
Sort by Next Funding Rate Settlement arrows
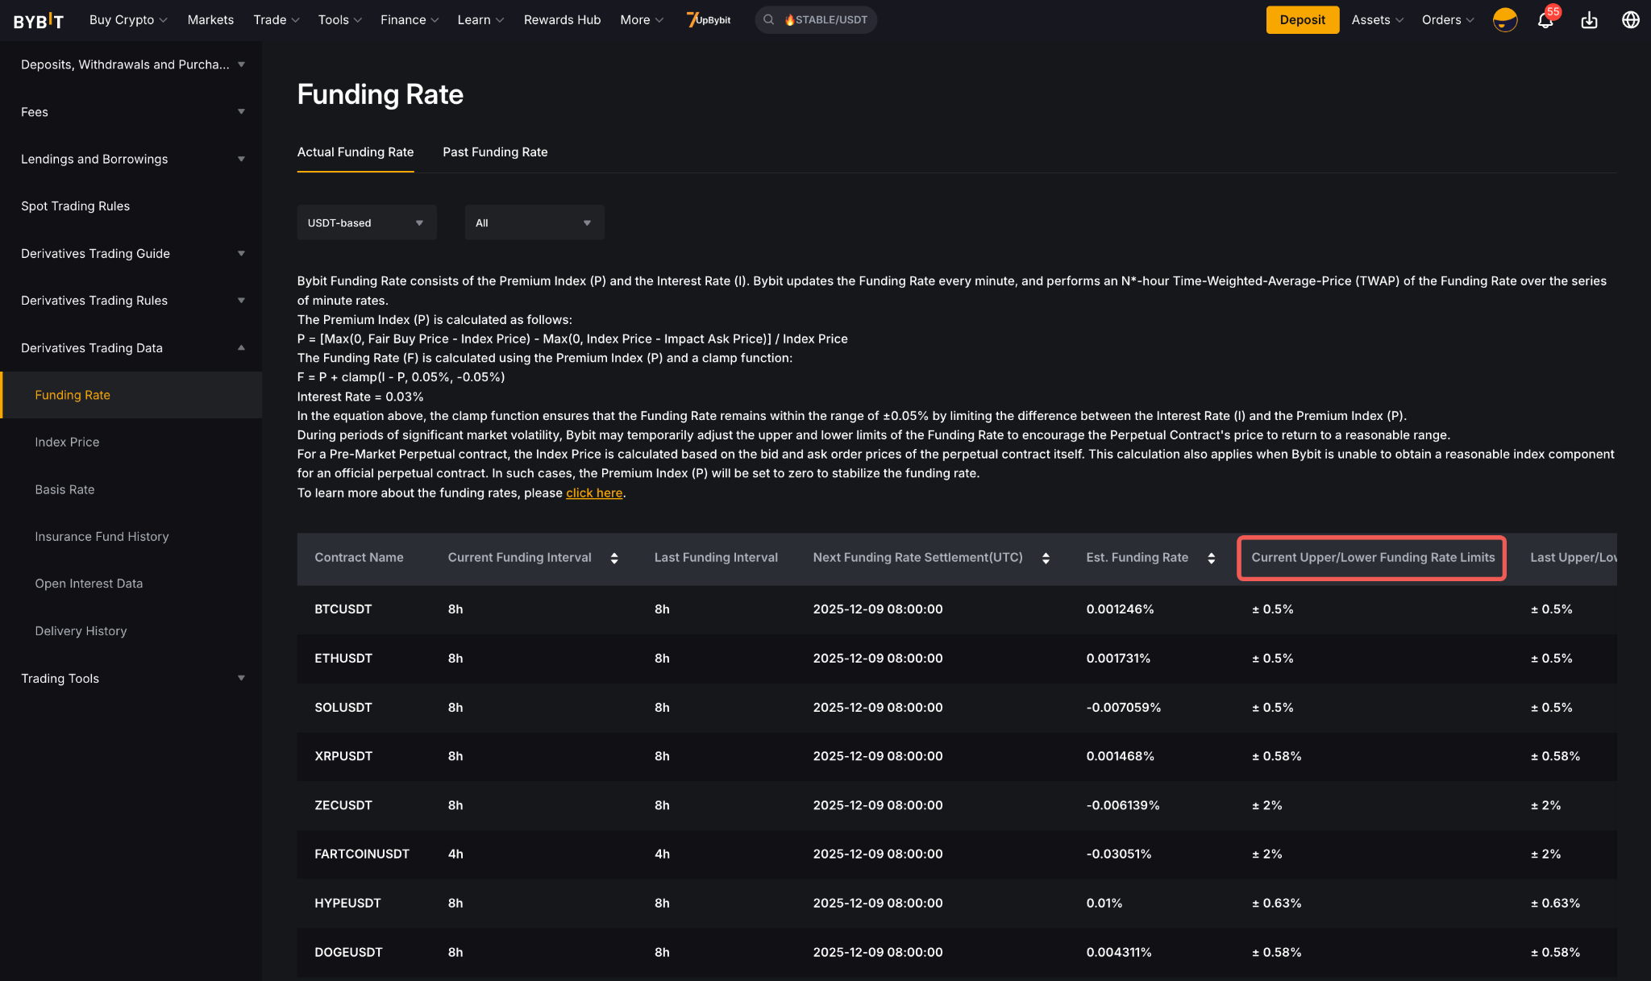point(1046,558)
